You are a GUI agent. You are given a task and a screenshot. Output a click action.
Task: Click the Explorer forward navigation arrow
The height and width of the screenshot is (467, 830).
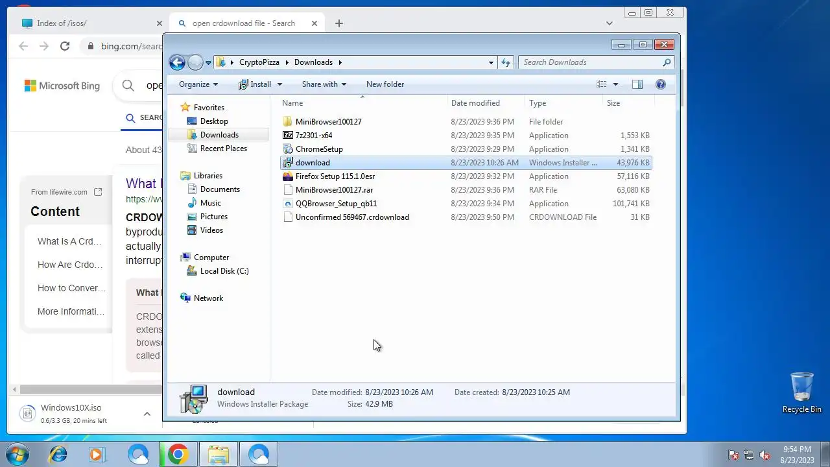tap(195, 62)
